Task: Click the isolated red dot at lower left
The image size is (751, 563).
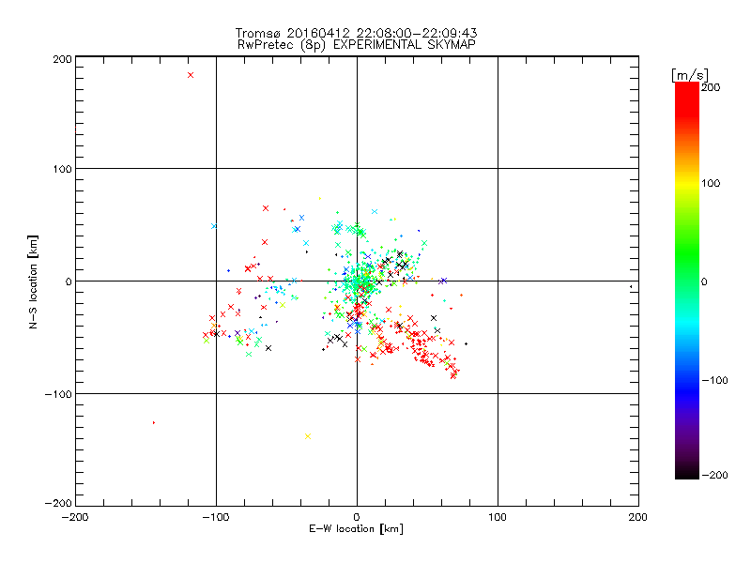Action: 154,423
